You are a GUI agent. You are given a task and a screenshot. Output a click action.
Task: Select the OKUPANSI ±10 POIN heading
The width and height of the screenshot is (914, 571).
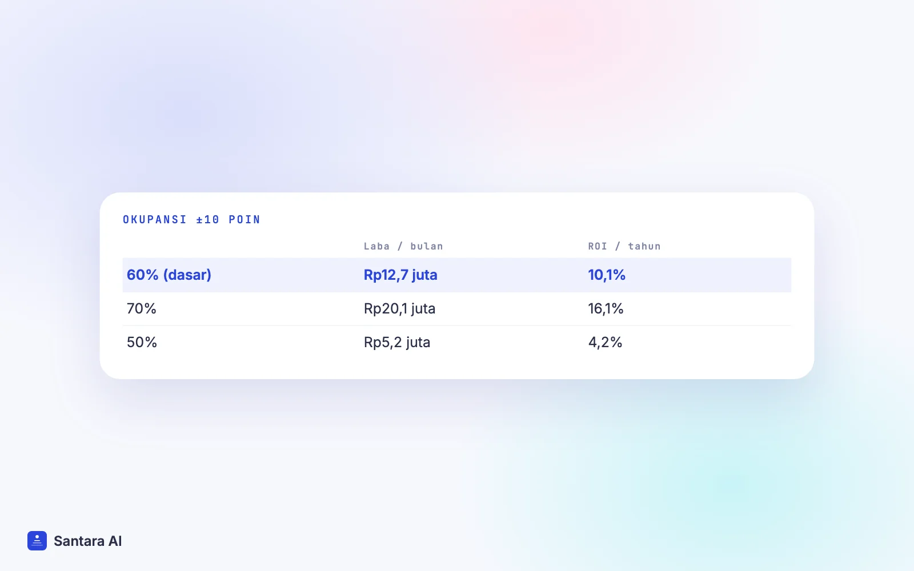tap(191, 220)
